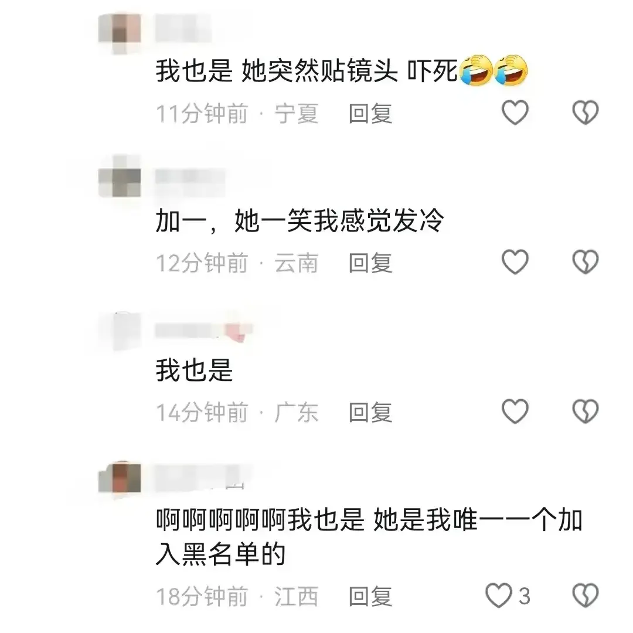The width and height of the screenshot is (633, 633).
Task: Select comment text 她一笑我感觉发冷
Action: coord(339,221)
